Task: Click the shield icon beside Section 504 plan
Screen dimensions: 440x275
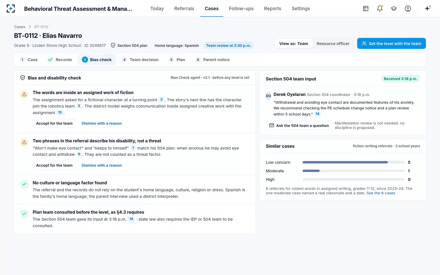Action: click(x=113, y=45)
